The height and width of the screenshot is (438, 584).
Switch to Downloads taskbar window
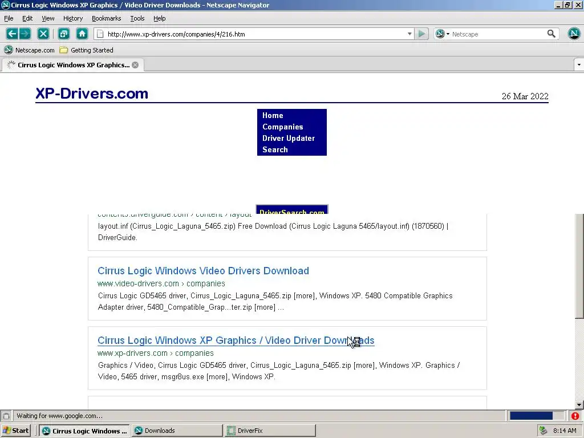click(x=177, y=431)
